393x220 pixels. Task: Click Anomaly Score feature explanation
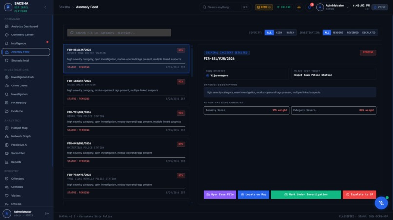point(246,110)
